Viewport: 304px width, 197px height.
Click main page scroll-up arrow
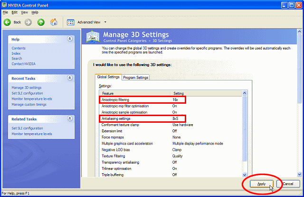pos(299,31)
